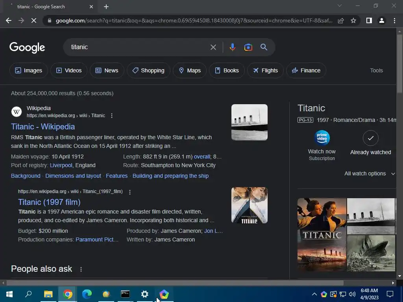Open the Chrome side panel

tap(369, 20)
